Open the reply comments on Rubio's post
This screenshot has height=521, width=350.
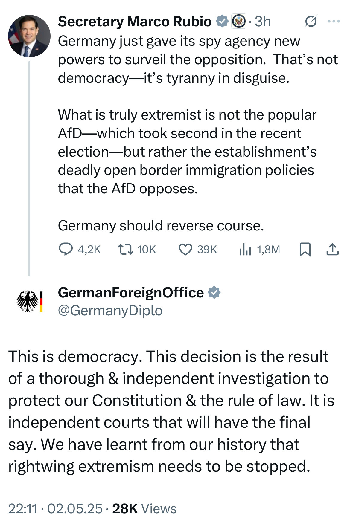[x=66, y=249]
